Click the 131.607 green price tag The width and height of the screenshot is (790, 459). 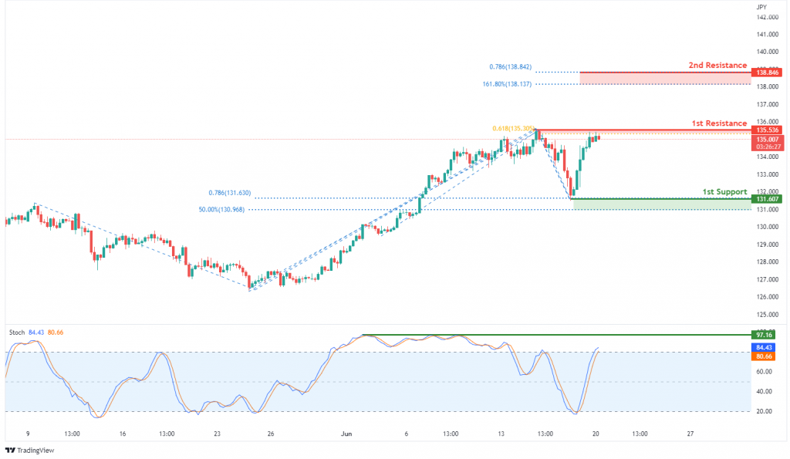[x=767, y=199]
